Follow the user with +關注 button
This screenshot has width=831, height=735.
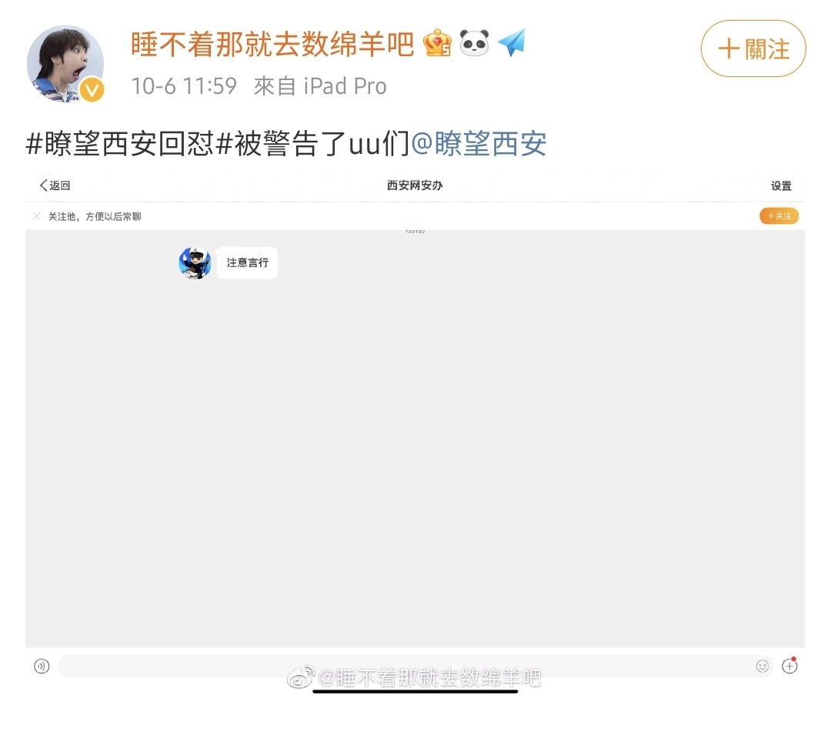pos(753,48)
